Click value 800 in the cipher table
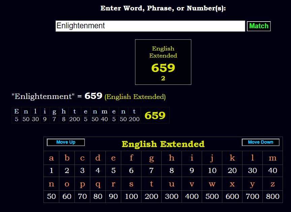291x212 pixels. click(x=272, y=197)
